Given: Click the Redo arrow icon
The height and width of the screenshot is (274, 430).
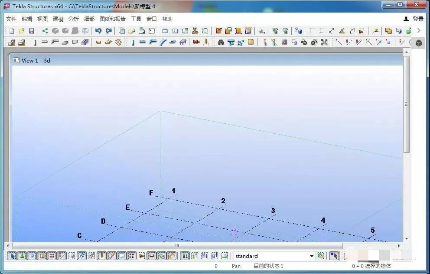Looking at the screenshot, I should coord(108,31).
